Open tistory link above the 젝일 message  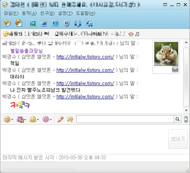pyautogui.click(x=85, y=57)
